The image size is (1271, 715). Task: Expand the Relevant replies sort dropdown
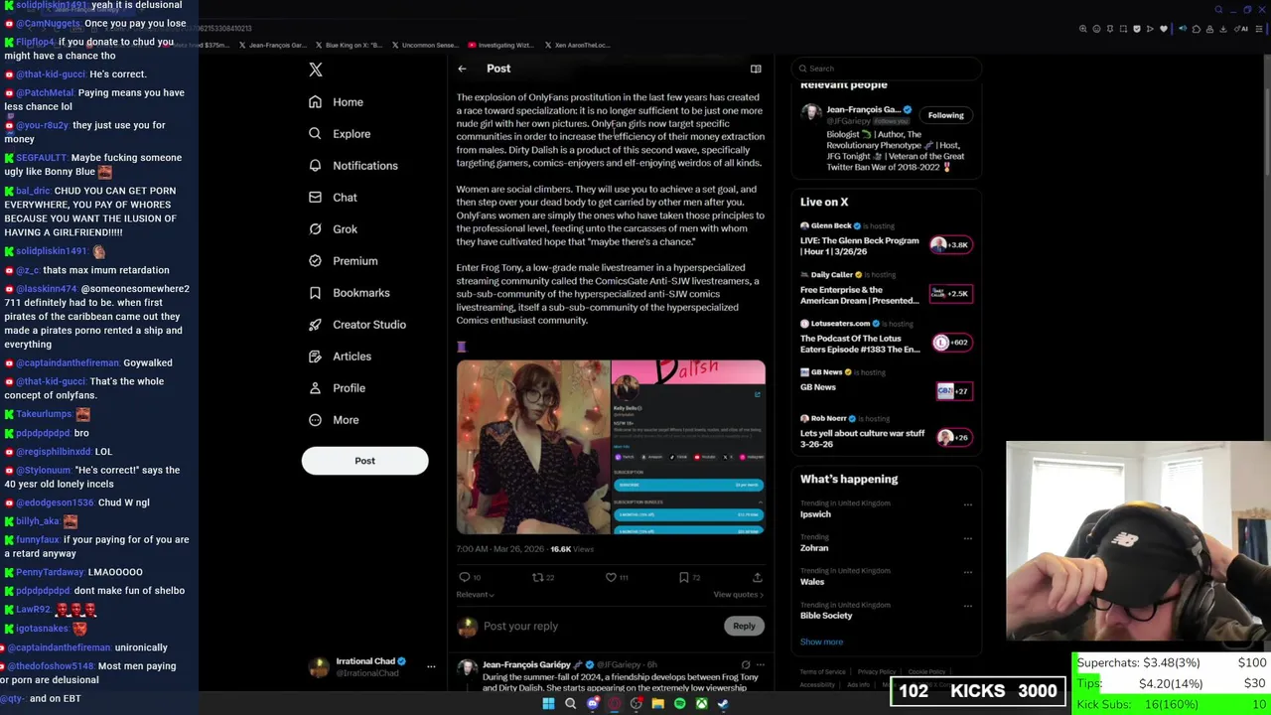pyautogui.click(x=475, y=595)
